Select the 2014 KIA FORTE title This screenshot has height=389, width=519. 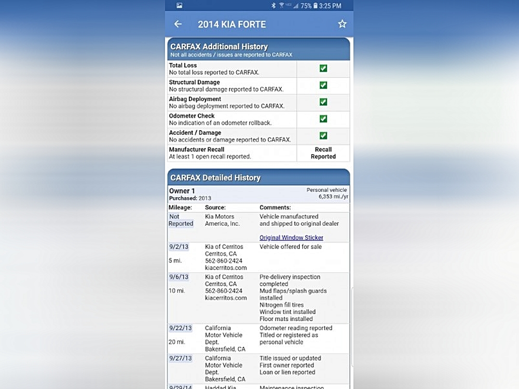[x=231, y=24]
